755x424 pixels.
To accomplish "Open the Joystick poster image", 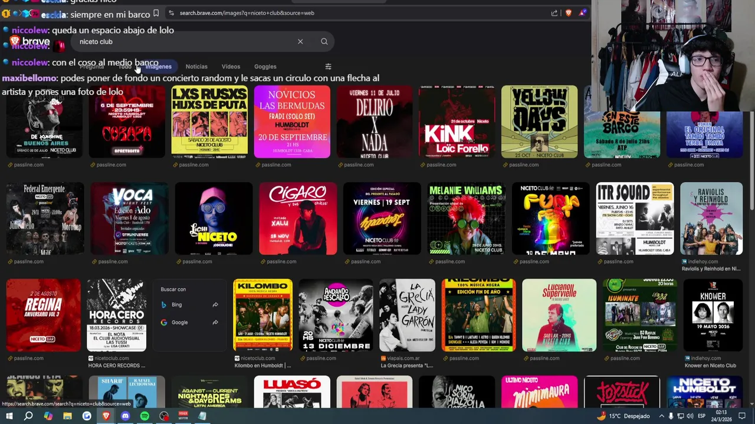I will pos(622,392).
